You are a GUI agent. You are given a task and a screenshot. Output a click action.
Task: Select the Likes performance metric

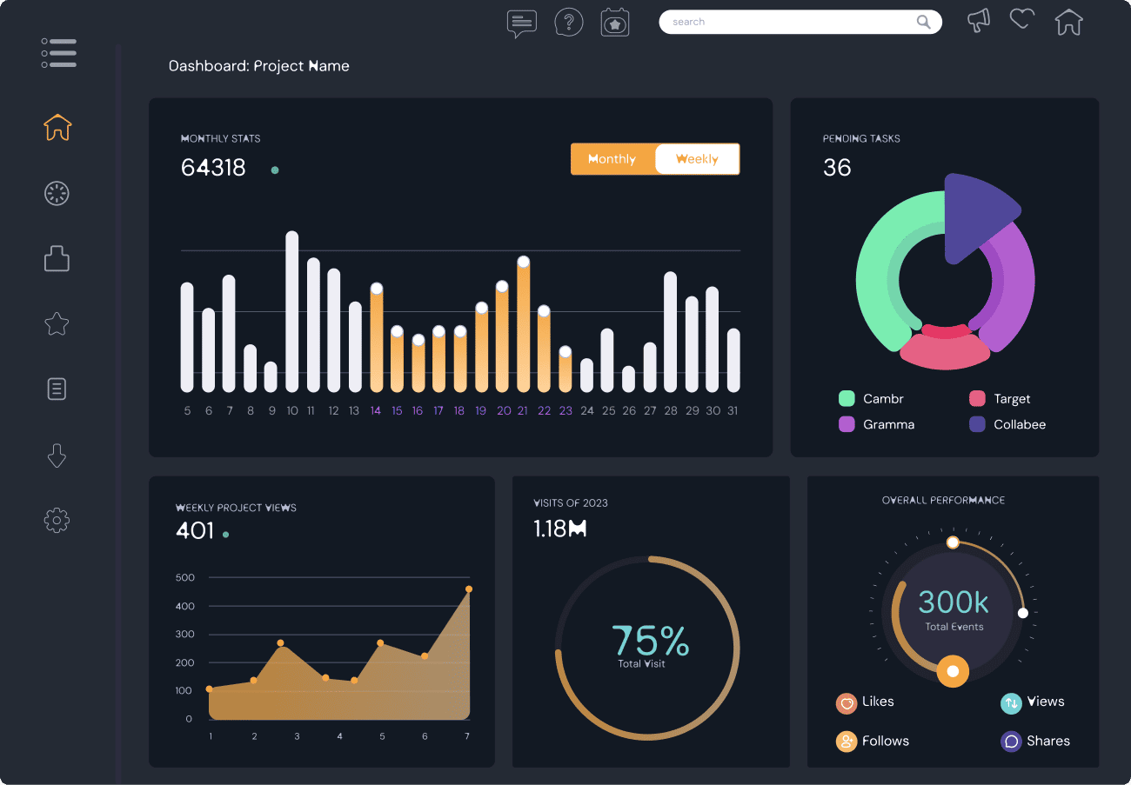point(866,702)
